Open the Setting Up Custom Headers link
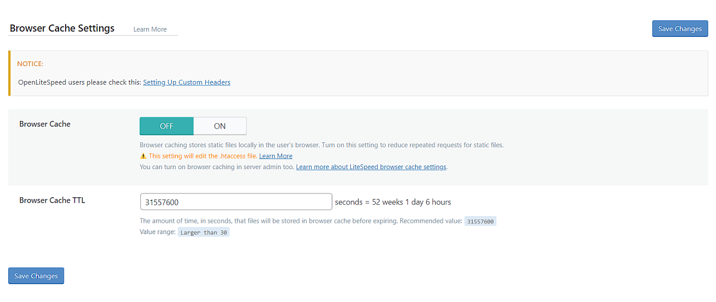This screenshot has height=302, width=716. click(x=187, y=82)
